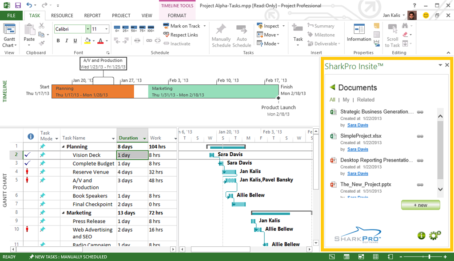Screen dimensions: 454x261
Task: Collapse the Planning summary task
Action: tap(63, 147)
